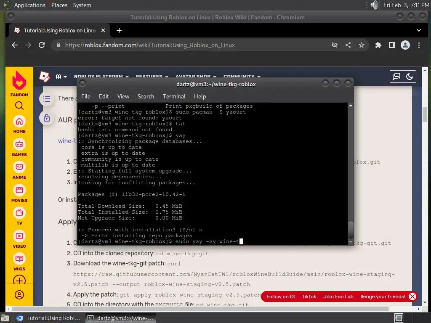
Task: Open the Fandom user account icon
Action: pyautogui.click(x=19, y=295)
